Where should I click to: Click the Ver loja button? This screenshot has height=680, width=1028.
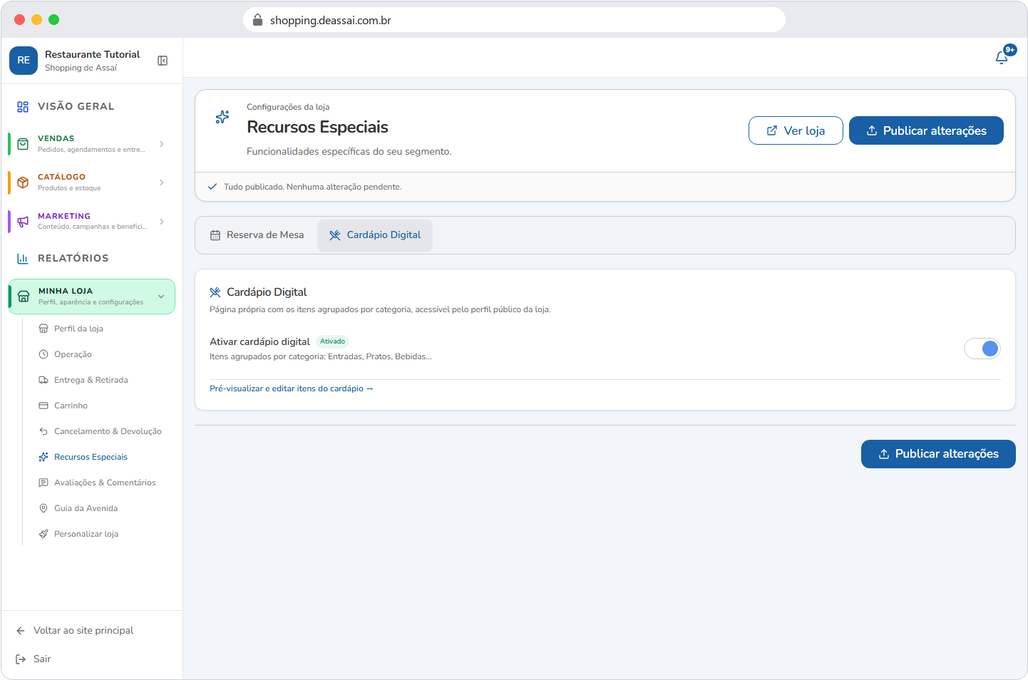coord(796,130)
